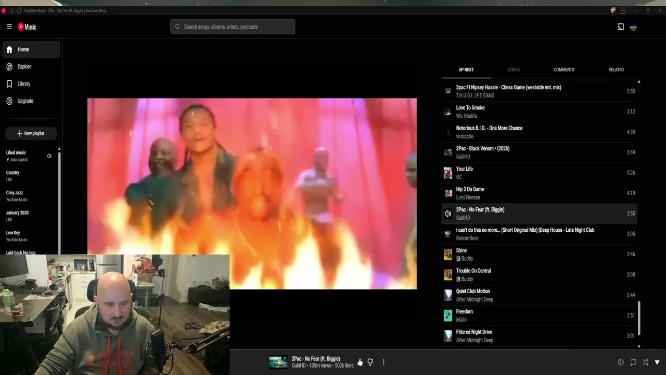Click the YouTube Music logo
The height and width of the screenshot is (375, 666).
(x=27, y=27)
